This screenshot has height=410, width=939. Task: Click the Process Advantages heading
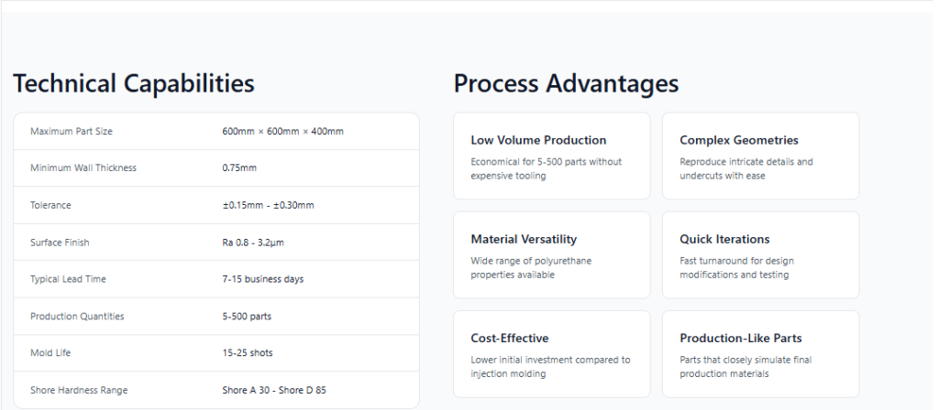coord(566,84)
